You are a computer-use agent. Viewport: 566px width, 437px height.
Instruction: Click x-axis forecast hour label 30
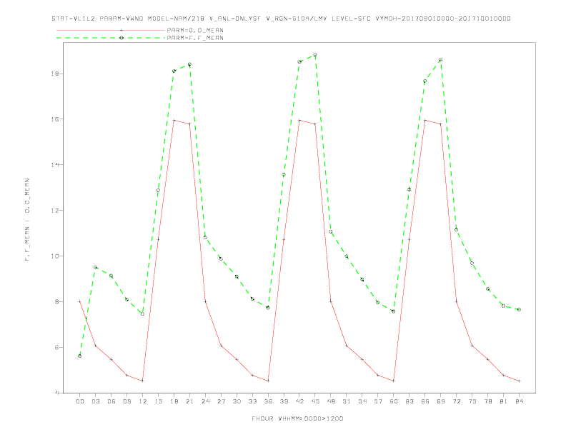237,401
